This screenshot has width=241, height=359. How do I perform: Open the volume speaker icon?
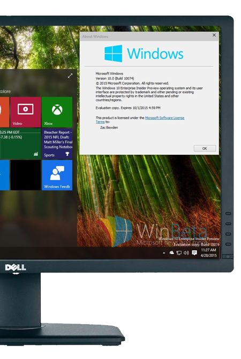tap(186, 253)
